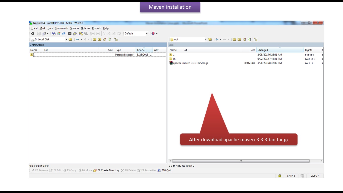Click F4 Edit button
The width and height of the screenshot is (343, 193).
[55, 170]
